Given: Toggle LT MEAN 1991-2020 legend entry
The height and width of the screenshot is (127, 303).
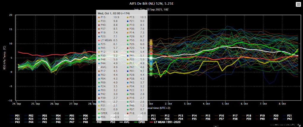Looking at the screenshot, I should pos(165,122).
